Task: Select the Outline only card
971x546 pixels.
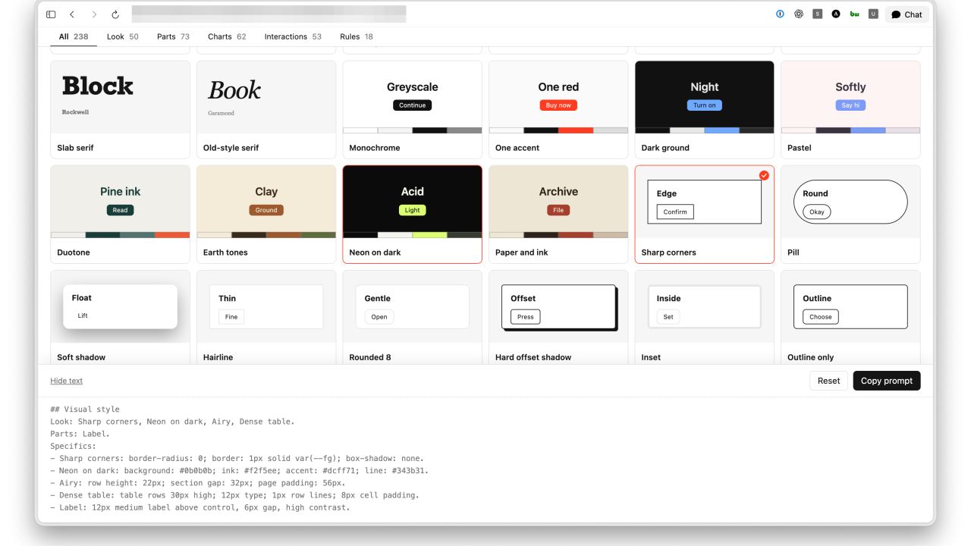Action: point(850,318)
